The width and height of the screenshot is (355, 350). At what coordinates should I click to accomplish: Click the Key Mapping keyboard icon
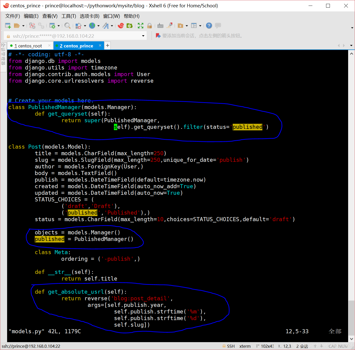click(x=160, y=26)
